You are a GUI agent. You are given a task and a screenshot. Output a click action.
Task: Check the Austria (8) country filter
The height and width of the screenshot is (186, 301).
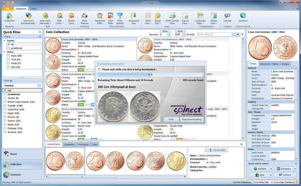[x=5, y=98]
